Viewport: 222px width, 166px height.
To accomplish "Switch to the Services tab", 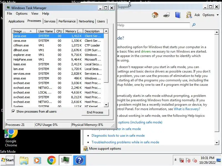I will coord(50,21).
